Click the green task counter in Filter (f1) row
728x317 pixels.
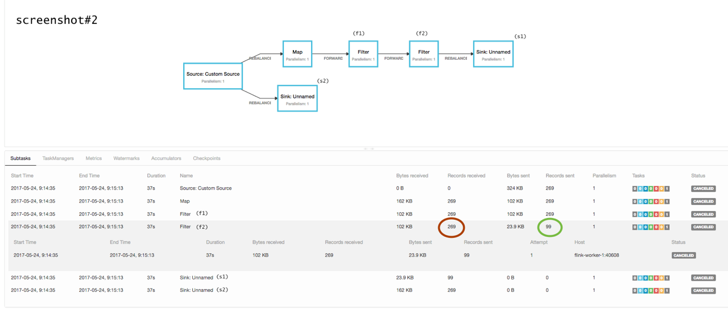[x=651, y=215]
